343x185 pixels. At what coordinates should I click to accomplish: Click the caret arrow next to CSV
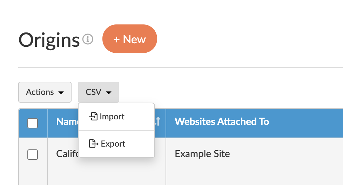click(109, 92)
